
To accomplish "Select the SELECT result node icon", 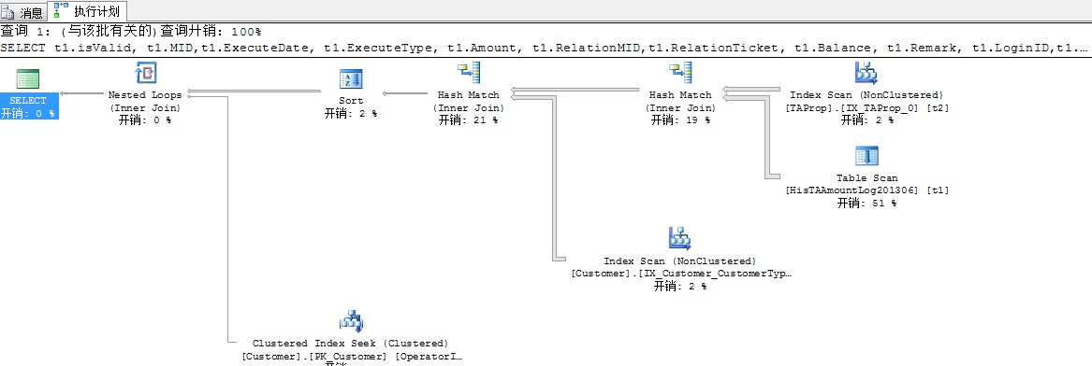I will pos(28,78).
